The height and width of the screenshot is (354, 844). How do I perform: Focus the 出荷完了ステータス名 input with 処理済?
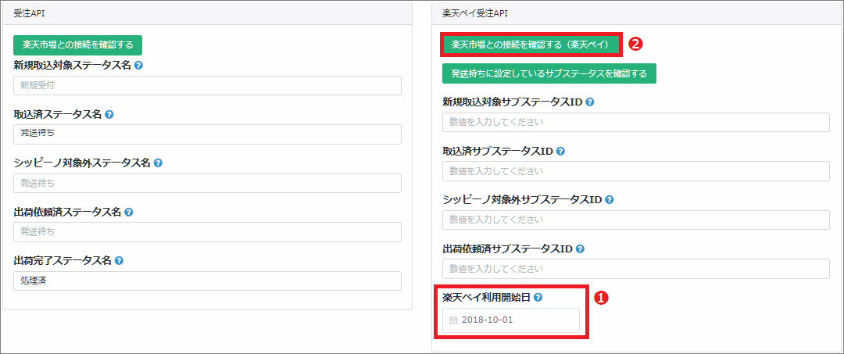click(x=208, y=281)
